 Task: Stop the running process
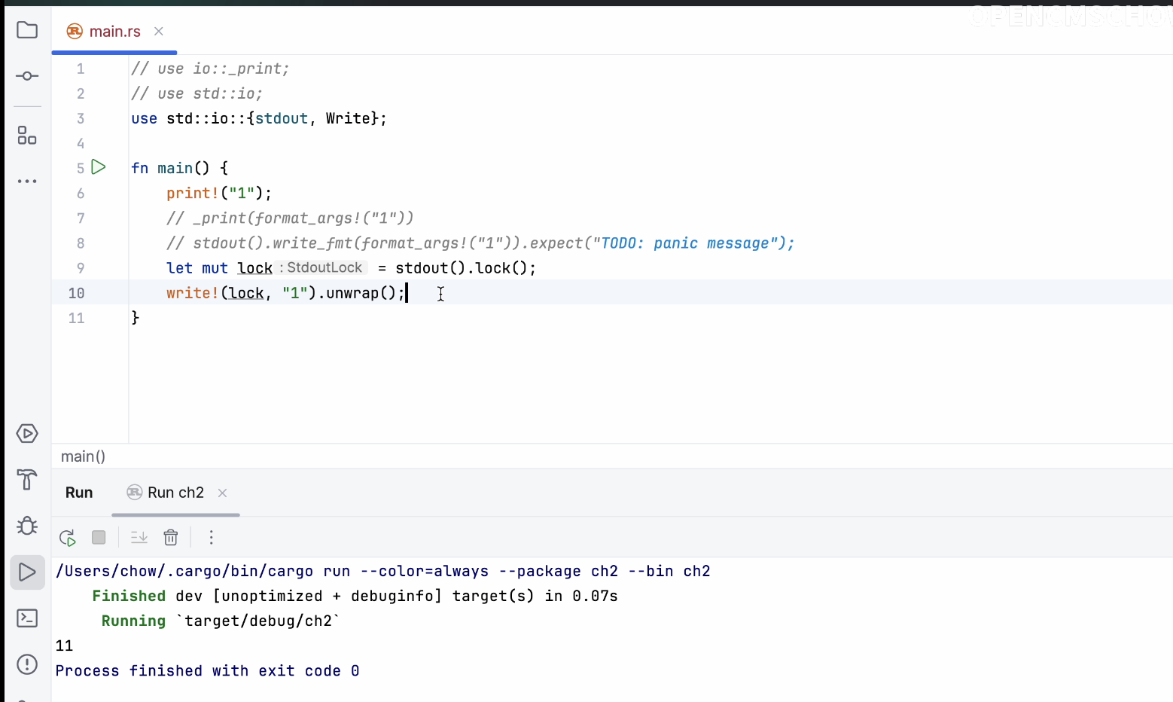point(99,538)
